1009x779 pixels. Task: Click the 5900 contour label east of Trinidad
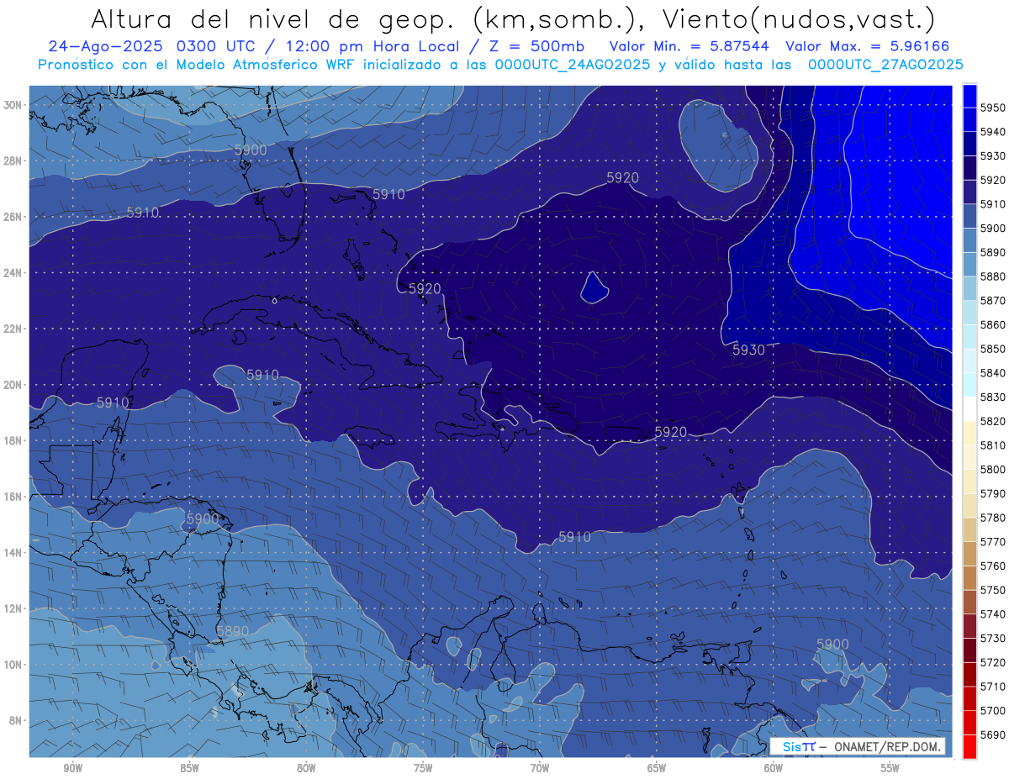[x=832, y=644]
